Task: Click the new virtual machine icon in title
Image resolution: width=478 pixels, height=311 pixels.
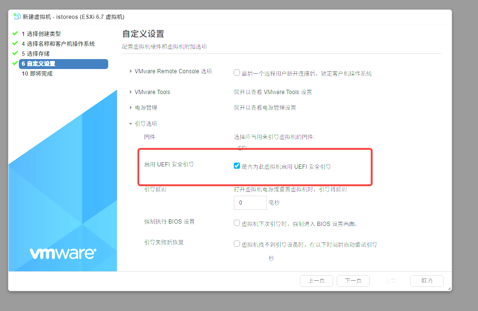Action: (x=17, y=17)
